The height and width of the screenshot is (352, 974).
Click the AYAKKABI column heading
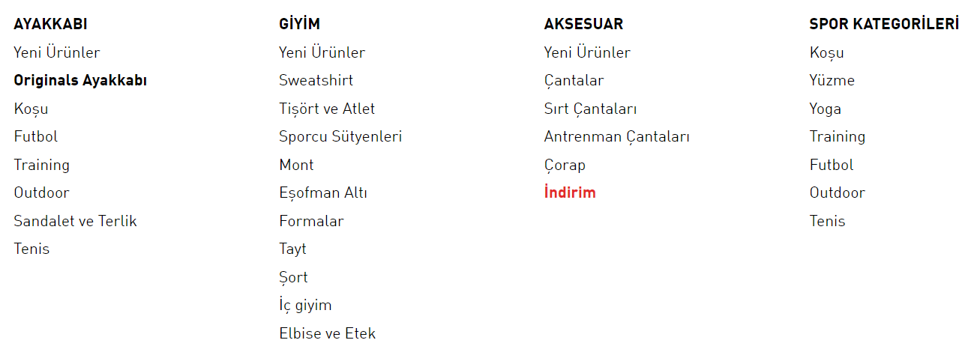[50, 24]
